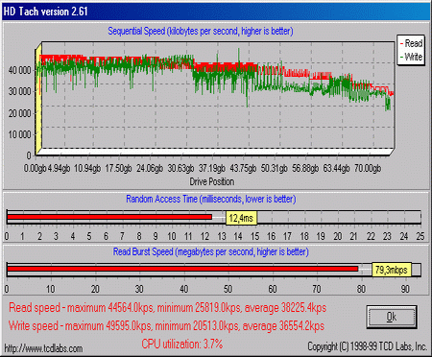
Task: Click the Sequential Speed chart title
Action: 201,31
